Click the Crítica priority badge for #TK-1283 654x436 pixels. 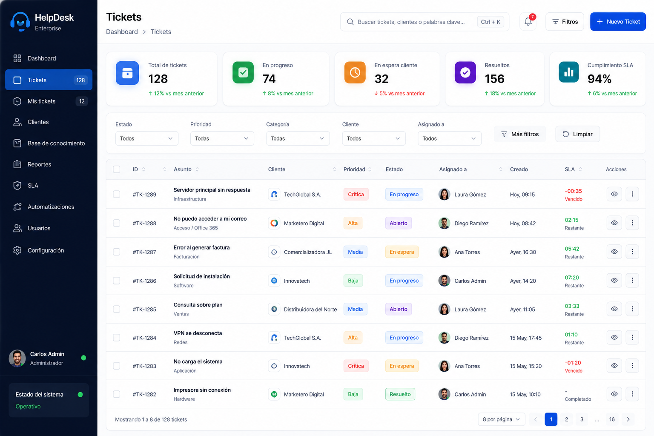tap(356, 366)
